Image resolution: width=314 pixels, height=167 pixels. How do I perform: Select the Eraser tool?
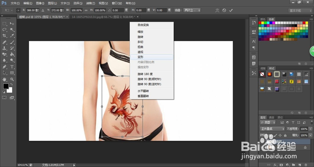click(x=4, y=54)
